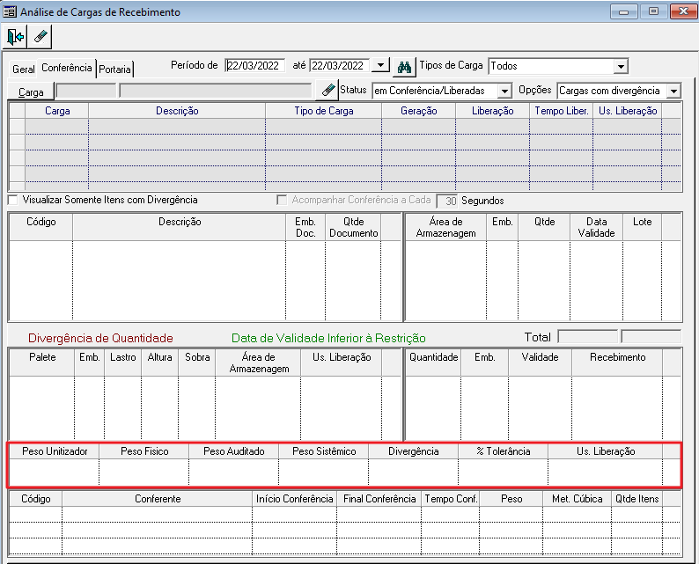Open the Opções dropdown
The height and width of the screenshot is (564, 699).
pos(673,91)
